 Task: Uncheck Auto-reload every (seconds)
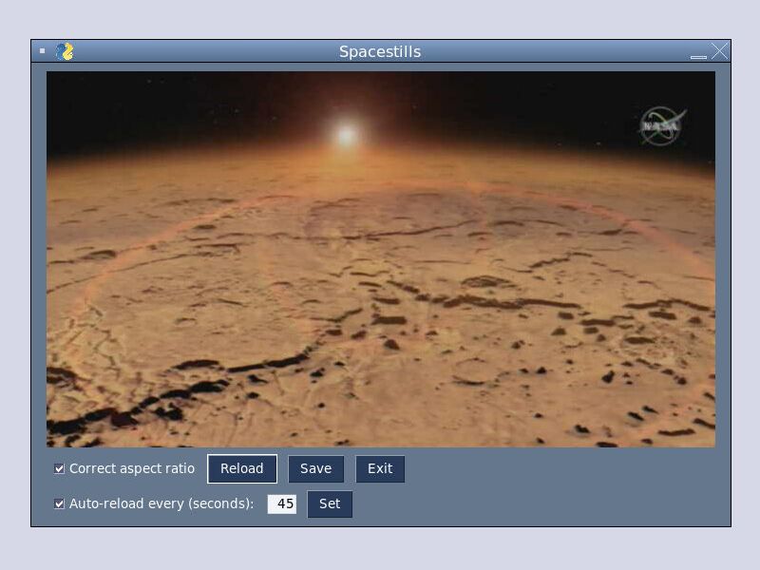(57, 503)
